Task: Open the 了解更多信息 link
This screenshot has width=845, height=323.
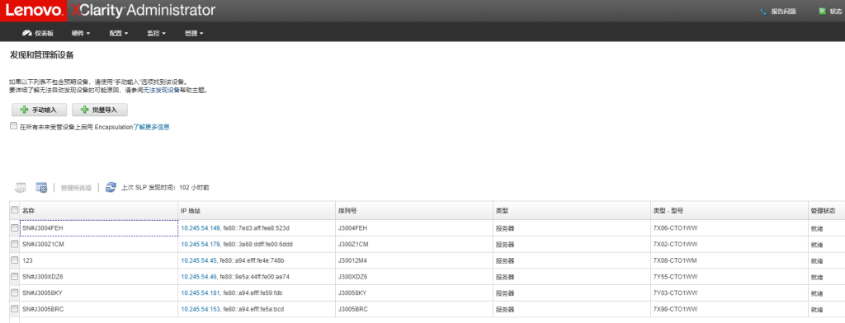Action: [x=152, y=127]
